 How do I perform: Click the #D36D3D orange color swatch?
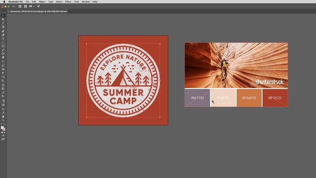249,98
